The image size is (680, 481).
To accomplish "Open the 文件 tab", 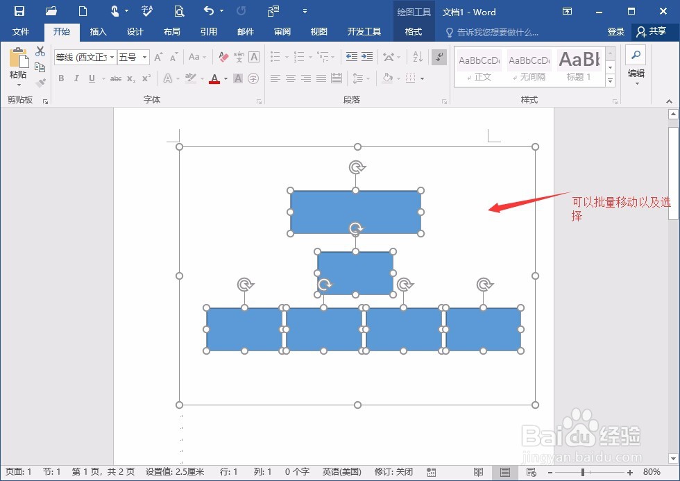I will point(21,32).
